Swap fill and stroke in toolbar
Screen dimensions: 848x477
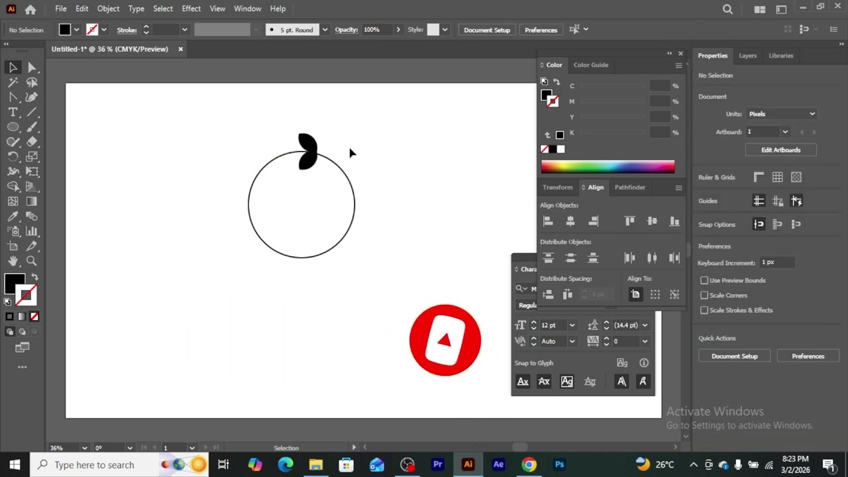point(34,277)
